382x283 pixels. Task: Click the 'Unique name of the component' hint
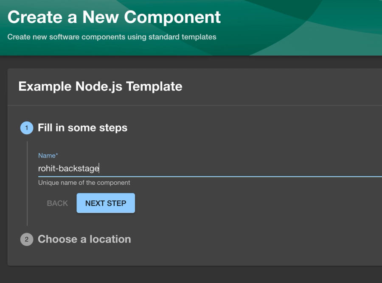(x=84, y=183)
